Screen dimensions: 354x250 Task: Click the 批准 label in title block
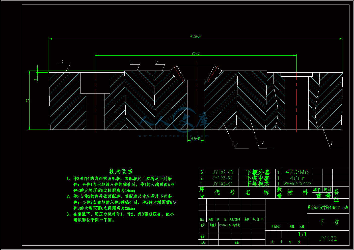click(236, 242)
